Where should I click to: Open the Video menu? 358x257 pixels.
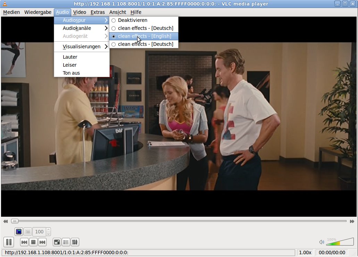pos(80,13)
